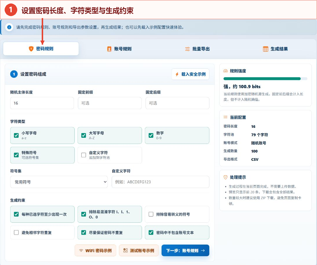Open the 批量导出 tab
317x265 pixels.
pos(197,49)
